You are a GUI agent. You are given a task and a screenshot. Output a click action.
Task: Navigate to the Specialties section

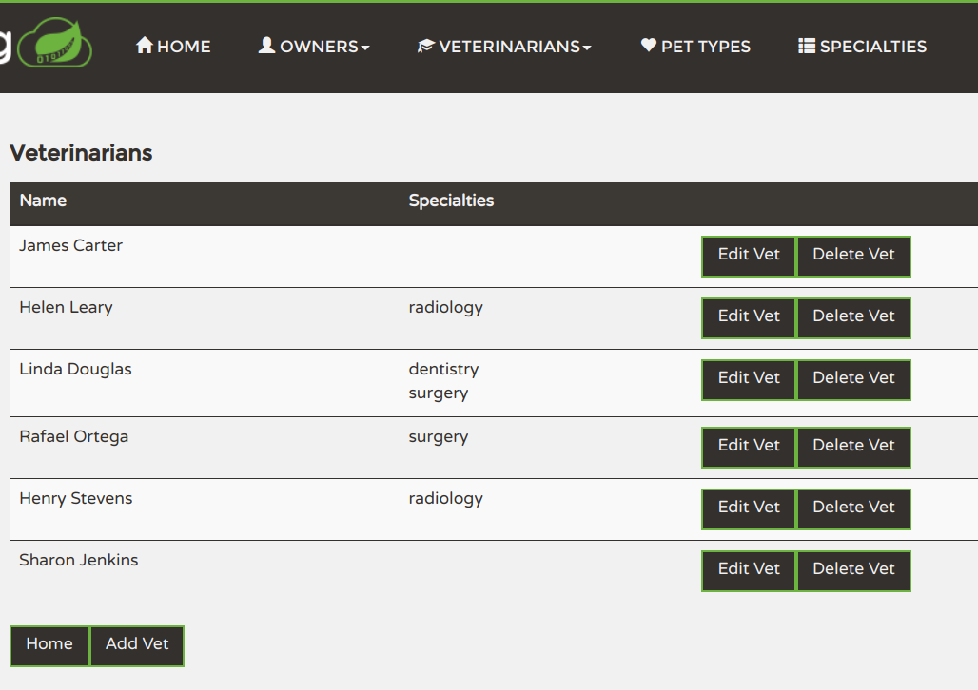(x=861, y=46)
